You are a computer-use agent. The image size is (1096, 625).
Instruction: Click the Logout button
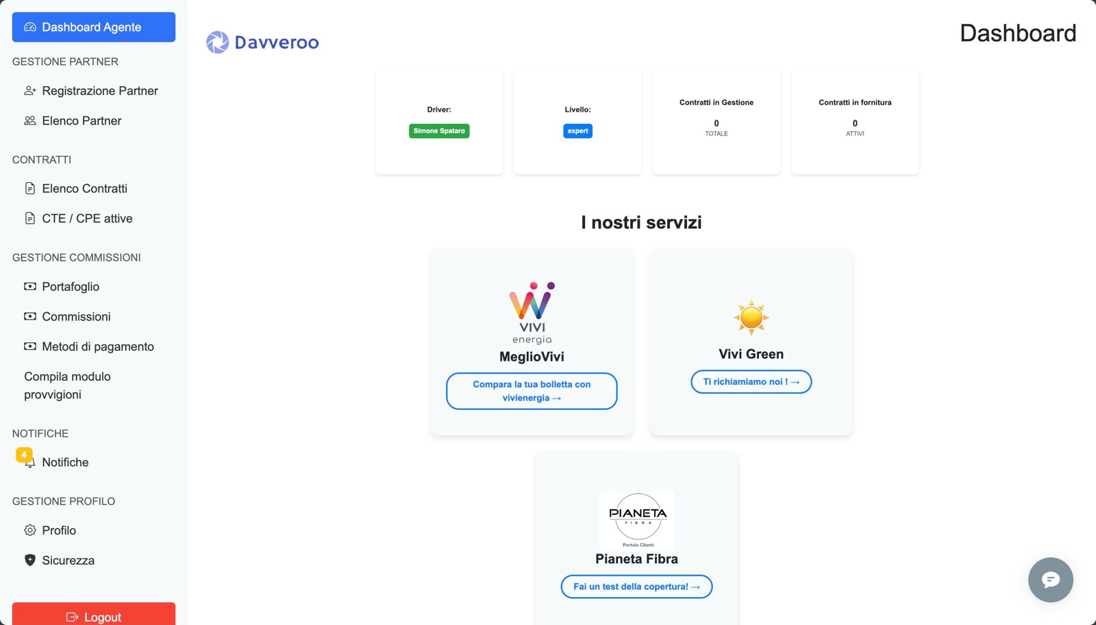[93, 616]
